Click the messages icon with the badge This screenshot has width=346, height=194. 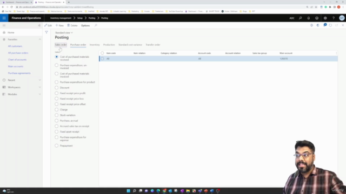click(325, 25)
